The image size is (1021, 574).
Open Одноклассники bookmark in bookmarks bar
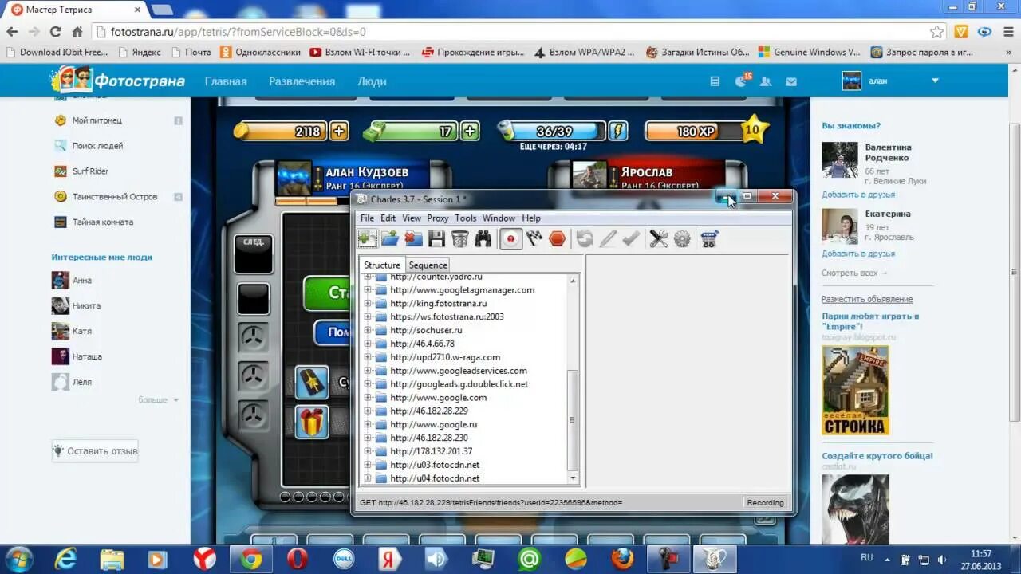(261, 52)
